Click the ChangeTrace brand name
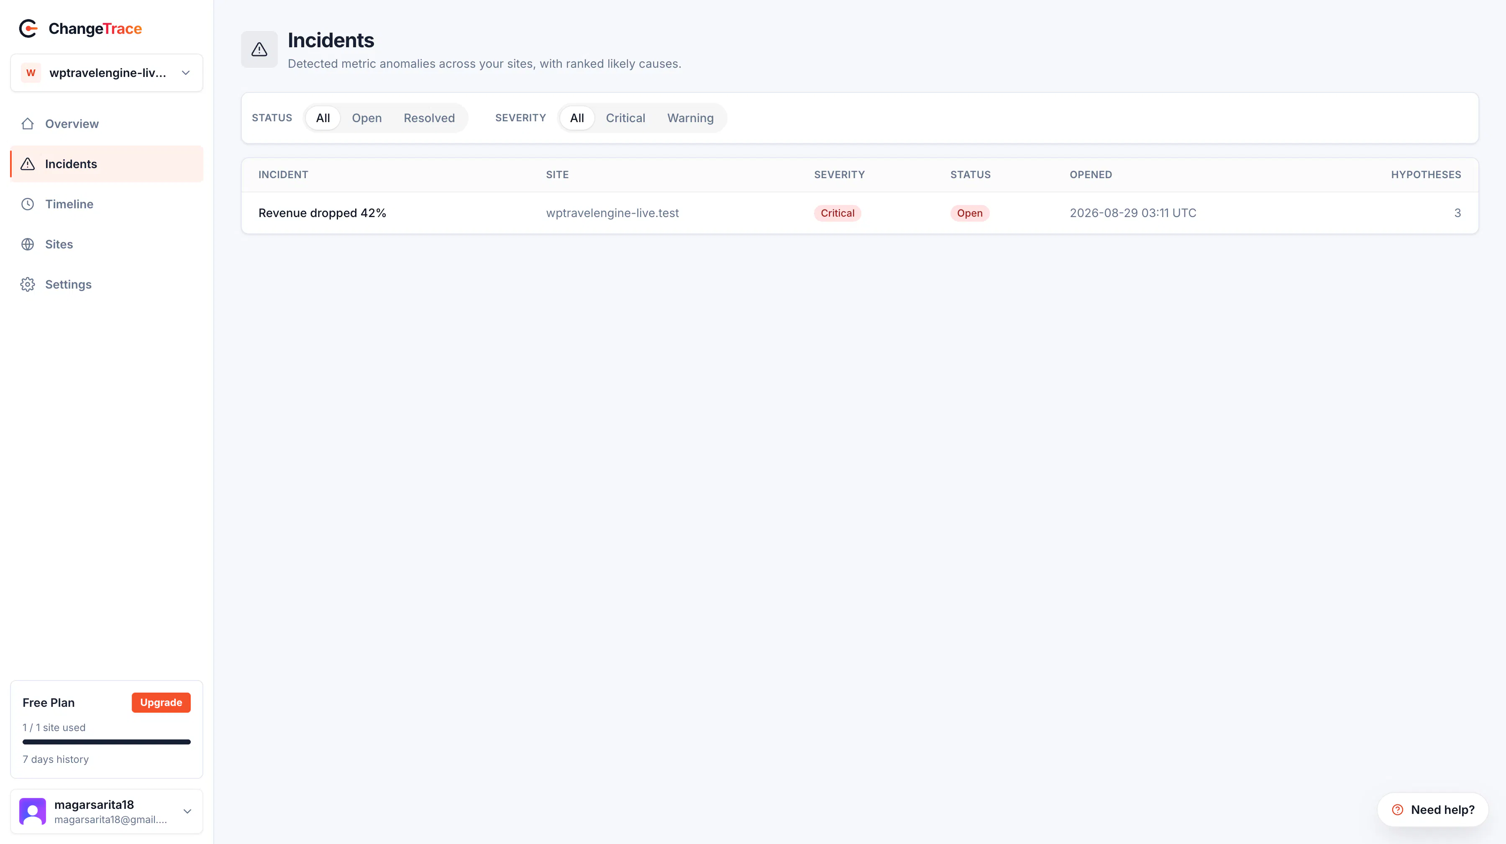Image resolution: width=1506 pixels, height=844 pixels. tap(95, 28)
